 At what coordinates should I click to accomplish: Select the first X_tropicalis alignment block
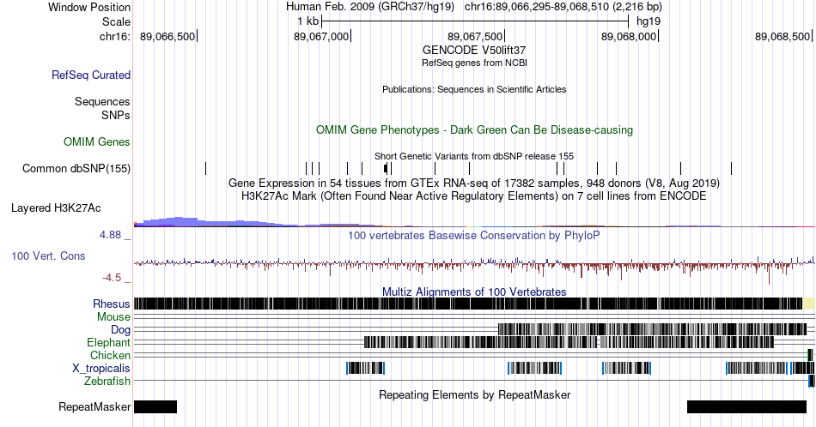pos(365,368)
